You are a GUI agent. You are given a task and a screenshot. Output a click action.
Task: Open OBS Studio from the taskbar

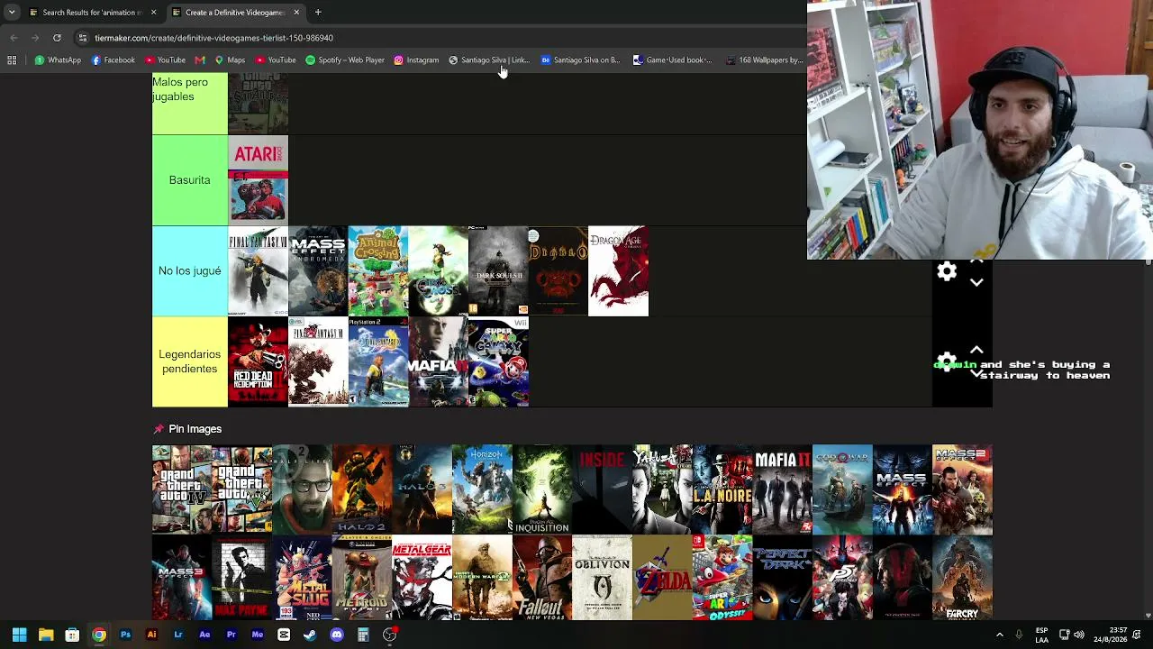(x=389, y=635)
